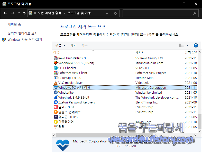
Task: Select the Revo Uninstaller 2.3.5 row
Action: pyautogui.click(x=125, y=58)
